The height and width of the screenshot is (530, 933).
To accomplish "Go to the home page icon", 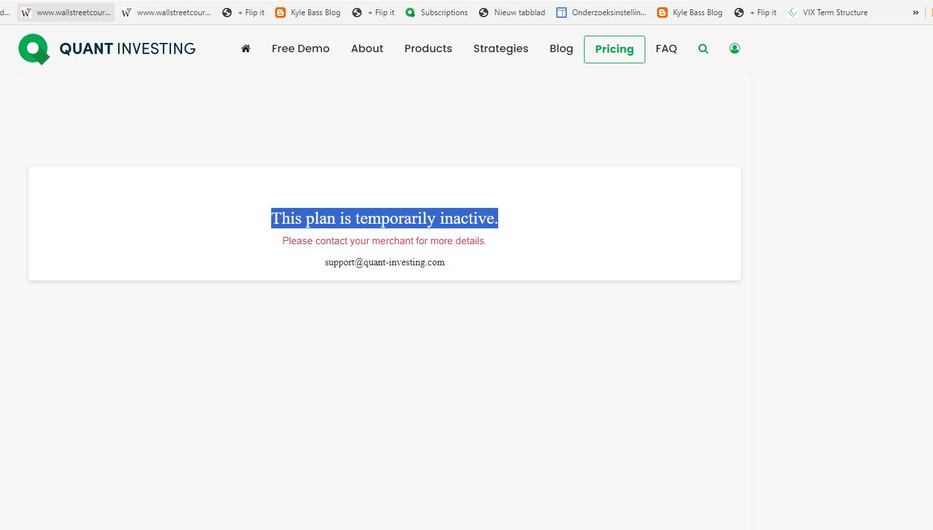I will pyautogui.click(x=245, y=48).
